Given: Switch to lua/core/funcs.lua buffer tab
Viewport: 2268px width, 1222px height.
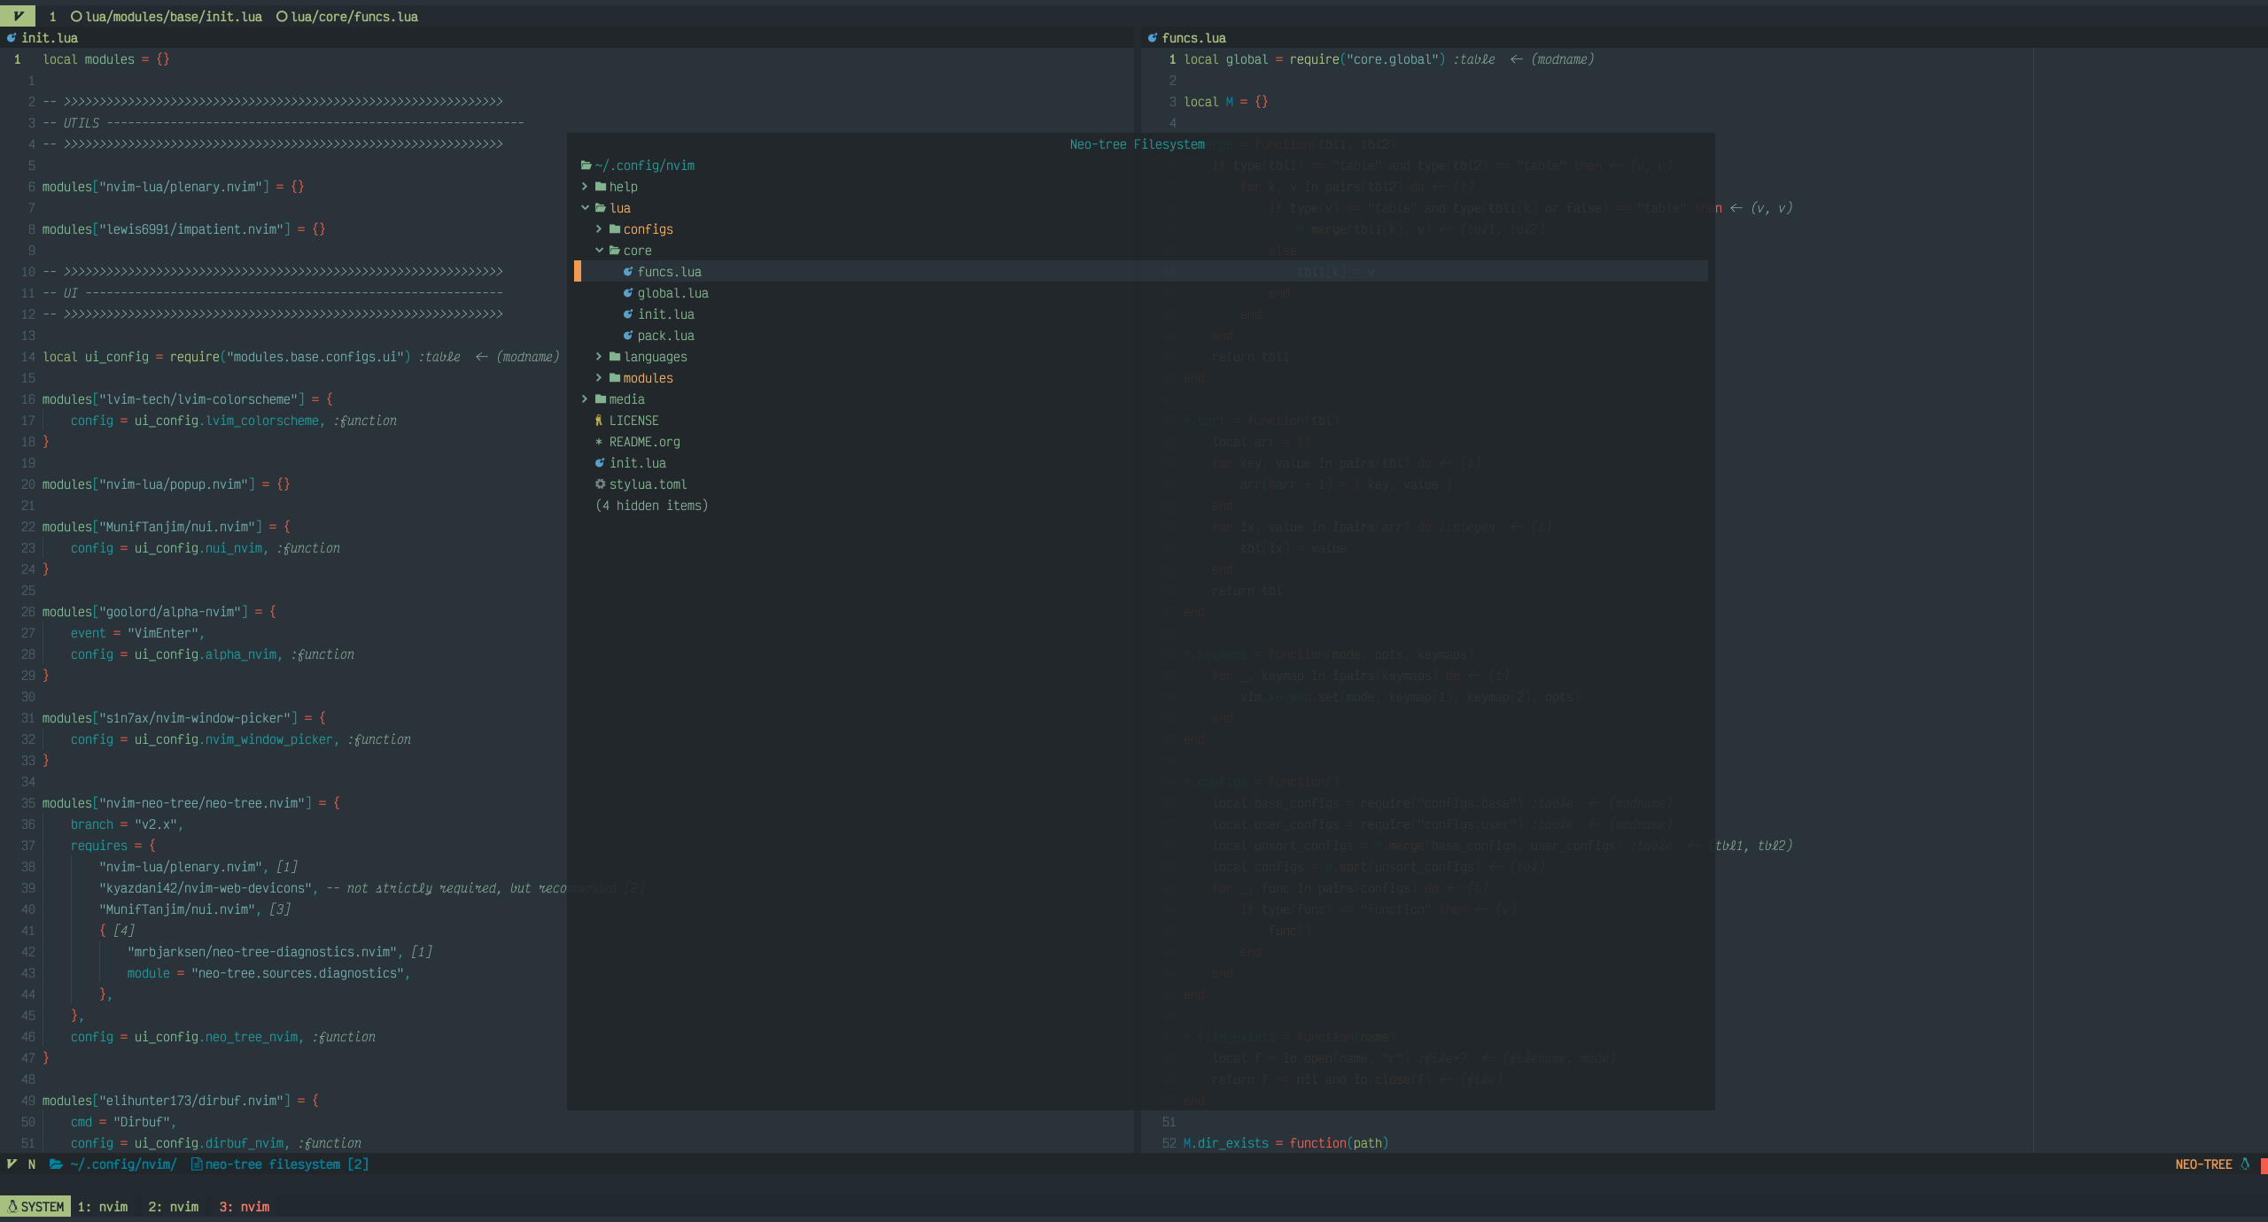Looking at the screenshot, I should pos(353,17).
